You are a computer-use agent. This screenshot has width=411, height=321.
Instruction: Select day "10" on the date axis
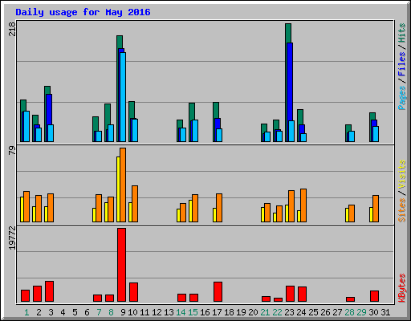coord(132,312)
